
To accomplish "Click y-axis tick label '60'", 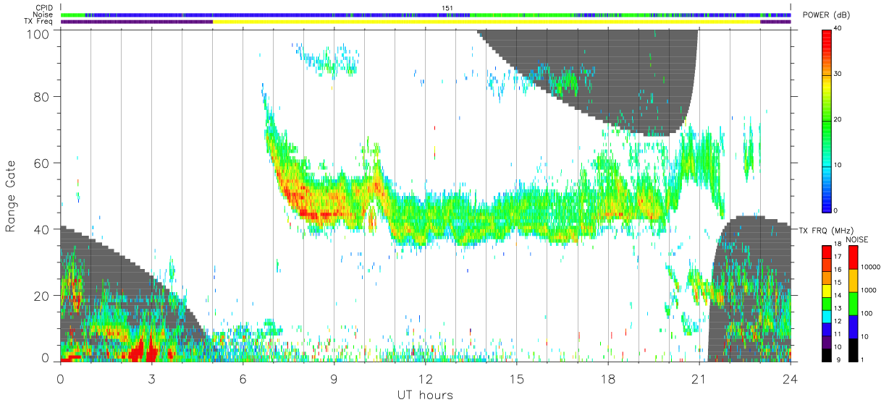I will 42,163.
